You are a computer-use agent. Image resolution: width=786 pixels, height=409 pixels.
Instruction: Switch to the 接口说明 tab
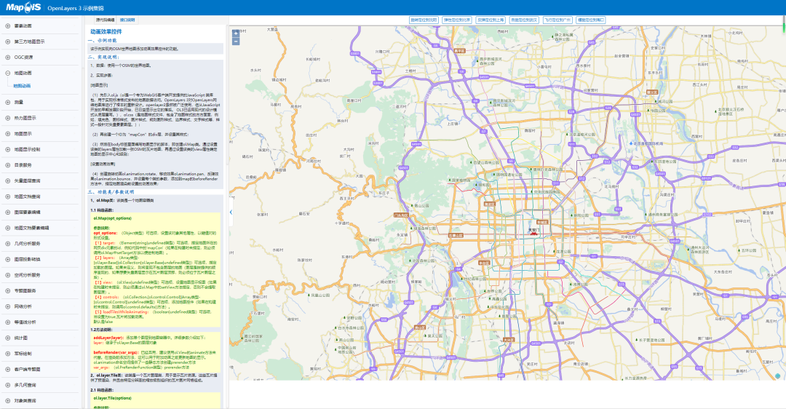pos(127,20)
